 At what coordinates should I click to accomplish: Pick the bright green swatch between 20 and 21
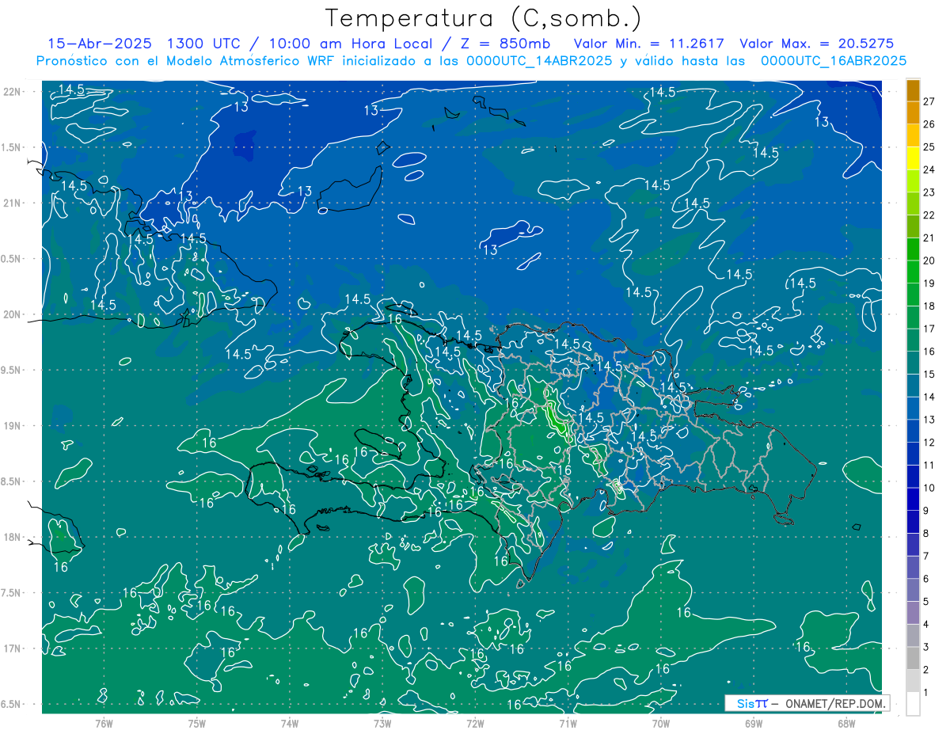click(x=913, y=250)
